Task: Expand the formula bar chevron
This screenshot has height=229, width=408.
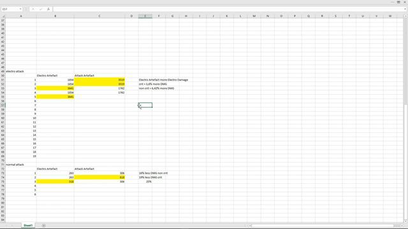Action: pos(405,9)
